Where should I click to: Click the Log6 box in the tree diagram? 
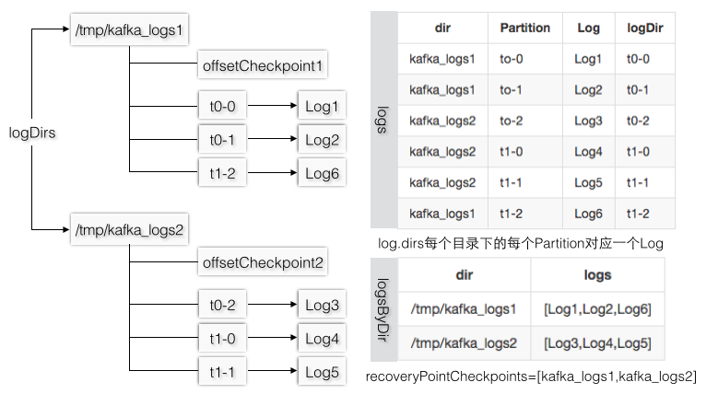click(322, 172)
